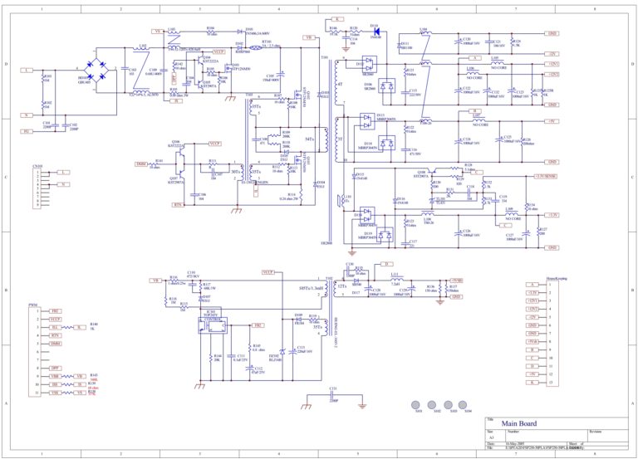Image resolution: width=638 pixels, height=459 pixels.
Task: Select the filled D110 diode symbol
Action: [377, 31]
